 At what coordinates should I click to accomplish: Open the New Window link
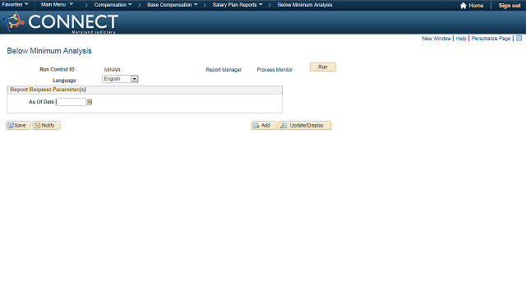(x=436, y=39)
